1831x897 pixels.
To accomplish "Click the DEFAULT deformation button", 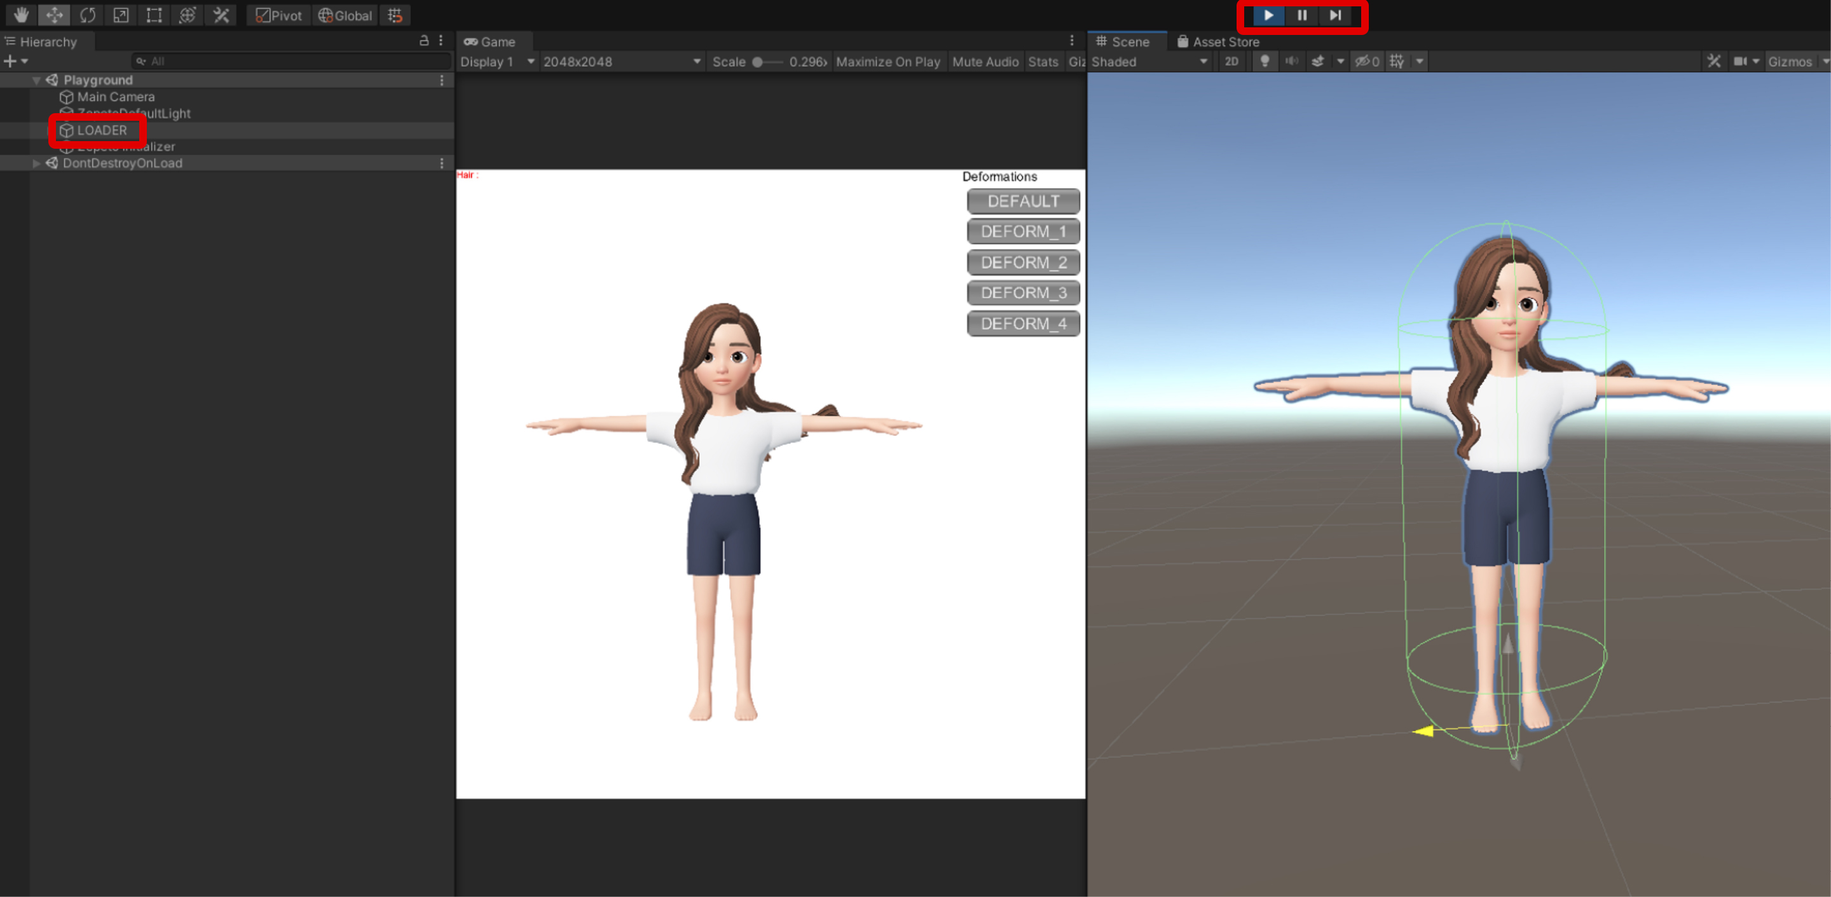I will (x=1023, y=201).
